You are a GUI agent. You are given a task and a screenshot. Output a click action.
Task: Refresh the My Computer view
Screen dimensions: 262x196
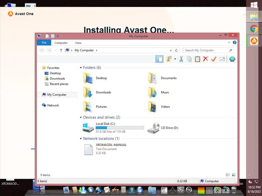tap(176, 50)
